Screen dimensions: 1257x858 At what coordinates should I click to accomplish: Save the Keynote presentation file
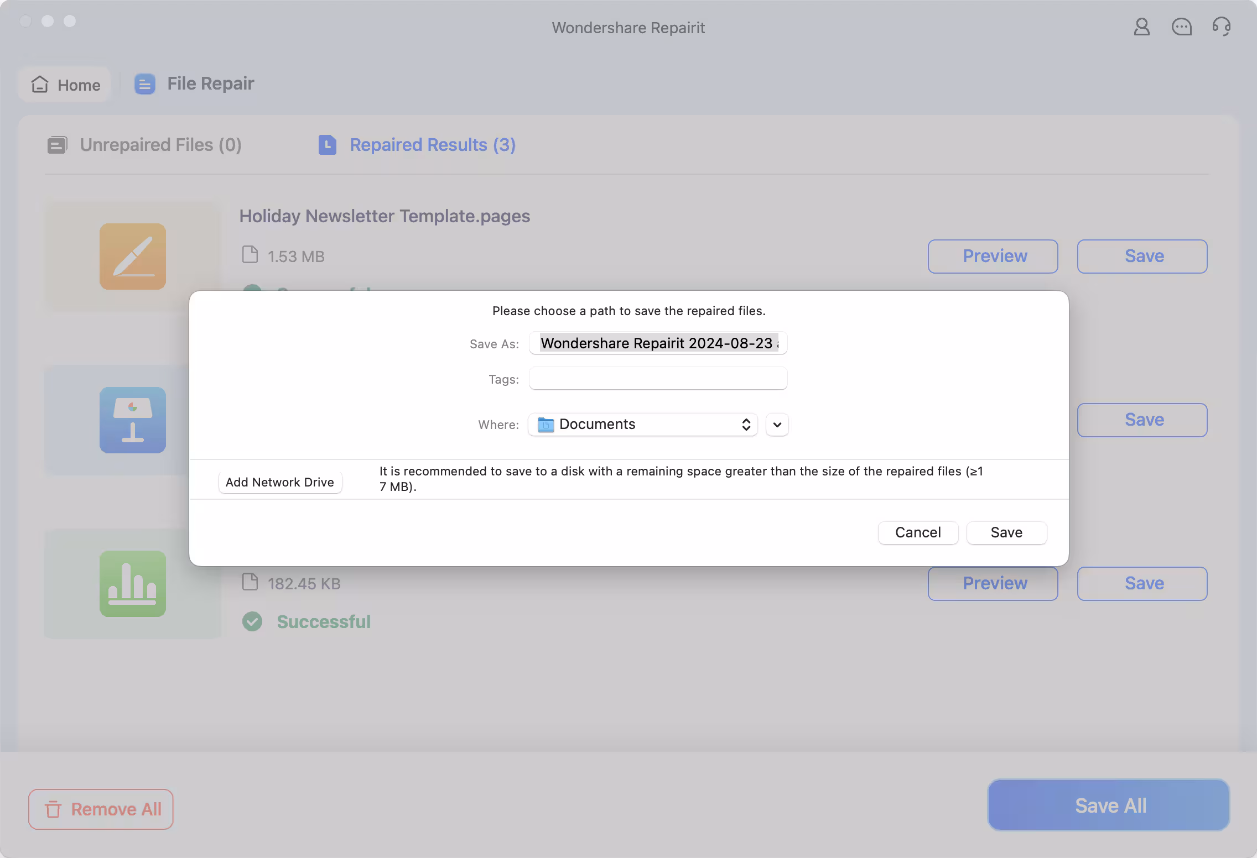[x=1142, y=420]
